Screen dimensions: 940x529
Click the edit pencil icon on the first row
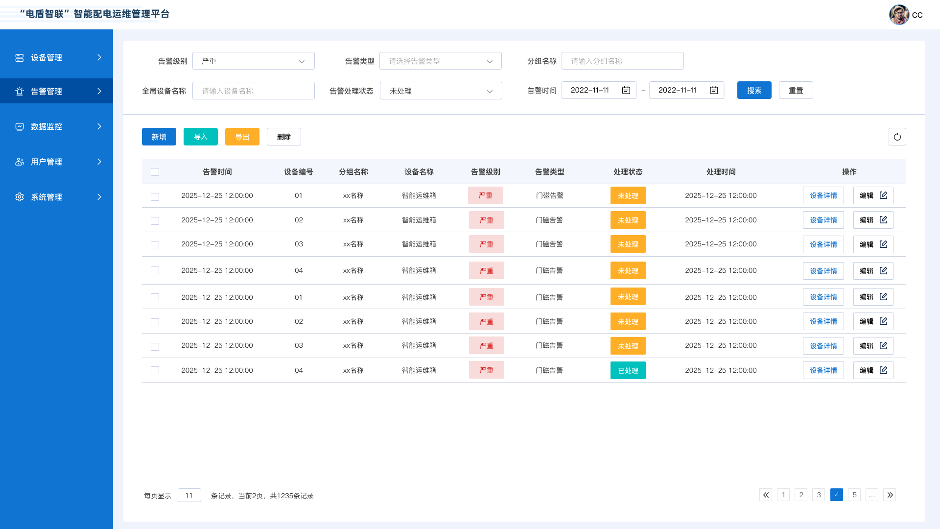tap(883, 194)
